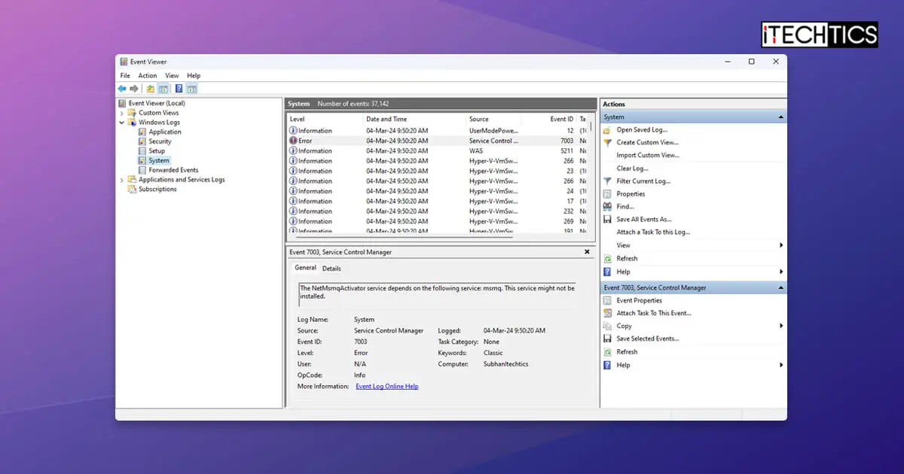Toggle the Show/Hide Console Tree toolbar button
Viewport: 904px width, 474px height.
[163, 88]
